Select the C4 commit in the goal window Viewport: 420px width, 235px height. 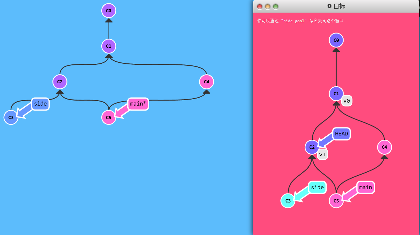click(x=384, y=147)
